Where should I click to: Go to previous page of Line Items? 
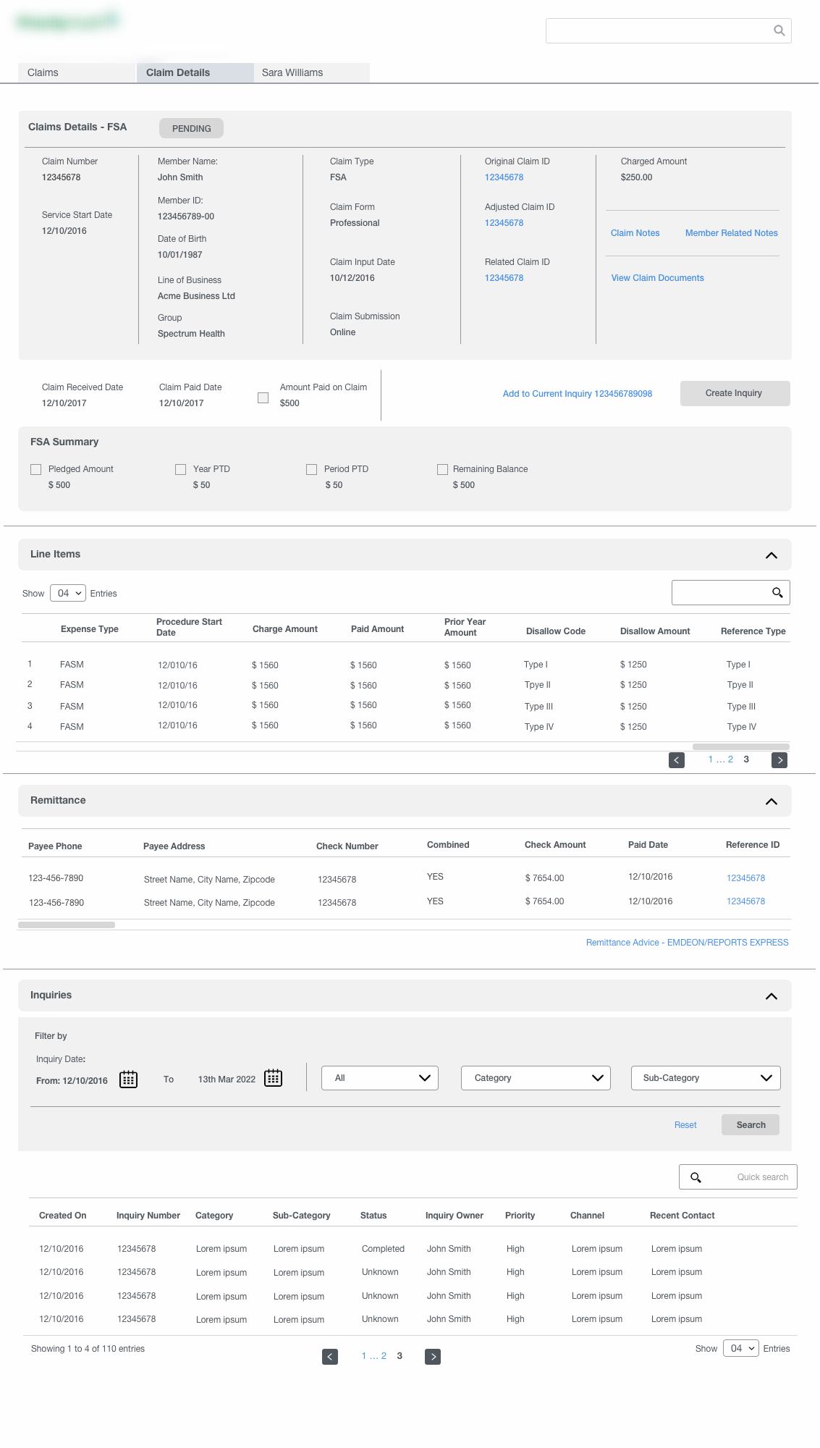click(676, 760)
